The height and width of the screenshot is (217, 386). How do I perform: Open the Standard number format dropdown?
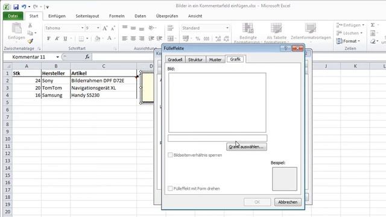click(x=227, y=28)
